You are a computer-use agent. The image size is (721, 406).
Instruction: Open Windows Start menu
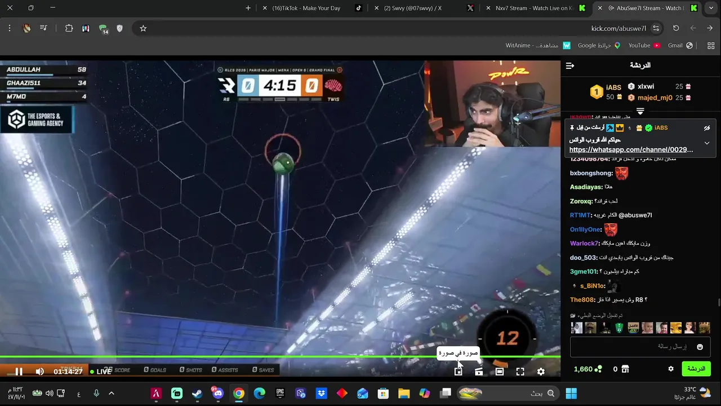point(571,393)
